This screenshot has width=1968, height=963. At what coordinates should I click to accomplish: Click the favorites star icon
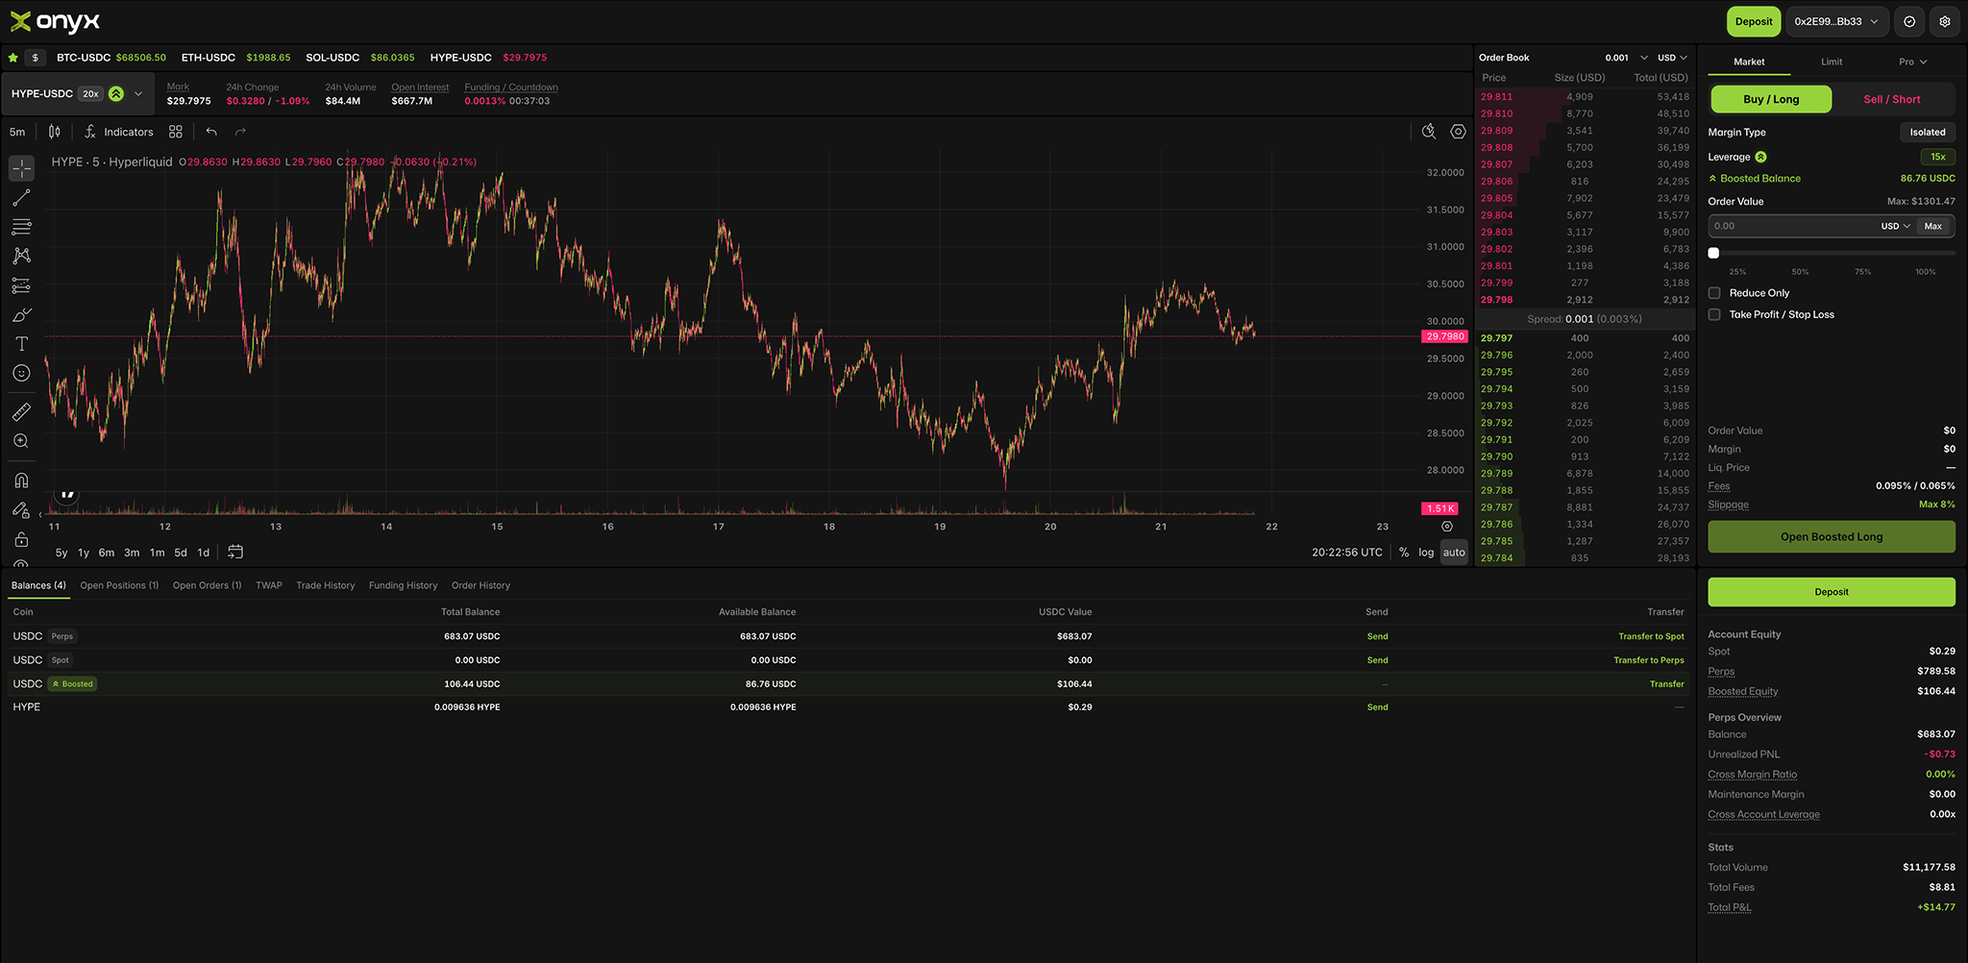[13, 58]
